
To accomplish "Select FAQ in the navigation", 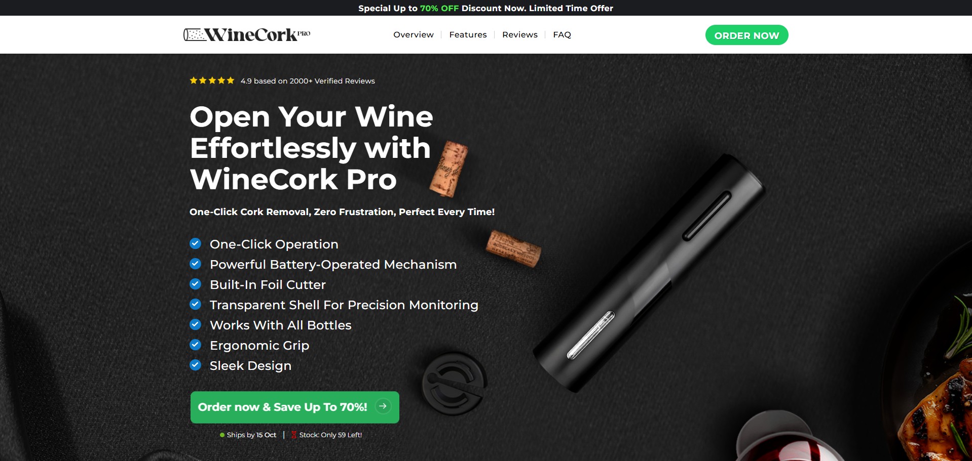I will [562, 34].
